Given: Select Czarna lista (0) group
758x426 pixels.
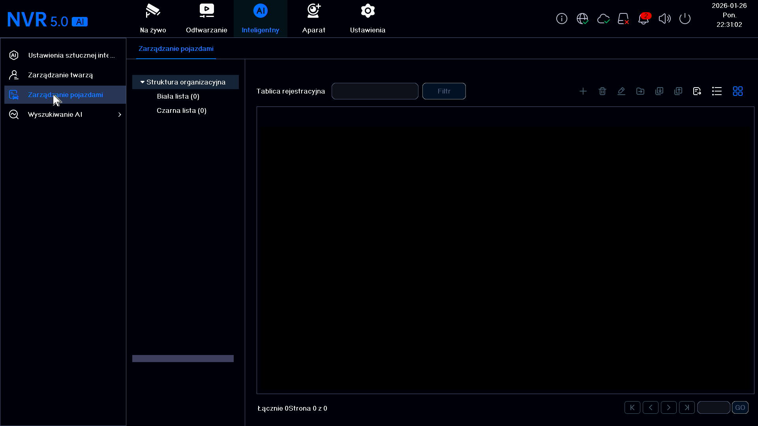Looking at the screenshot, I should pos(182,110).
